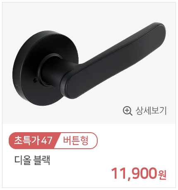Click the small screw hole on the plate
The image size is (178, 190).
(35, 80)
